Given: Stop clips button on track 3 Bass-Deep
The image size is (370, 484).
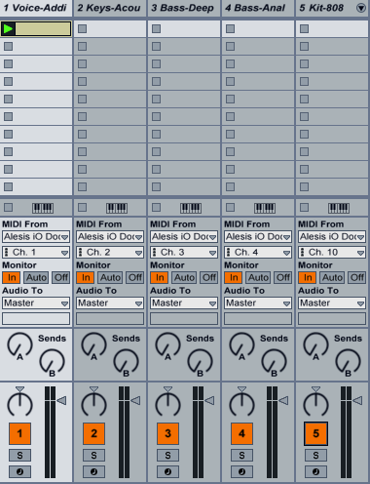Looking at the screenshot, I should pyautogui.click(x=157, y=207).
